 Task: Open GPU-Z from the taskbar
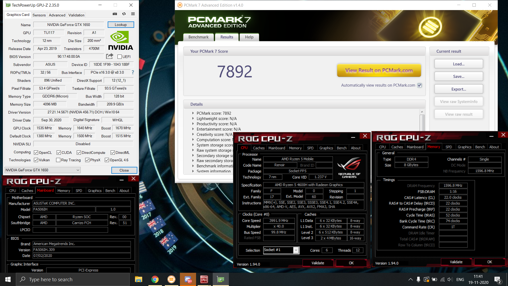pyautogui.click(x=221, y=279)
